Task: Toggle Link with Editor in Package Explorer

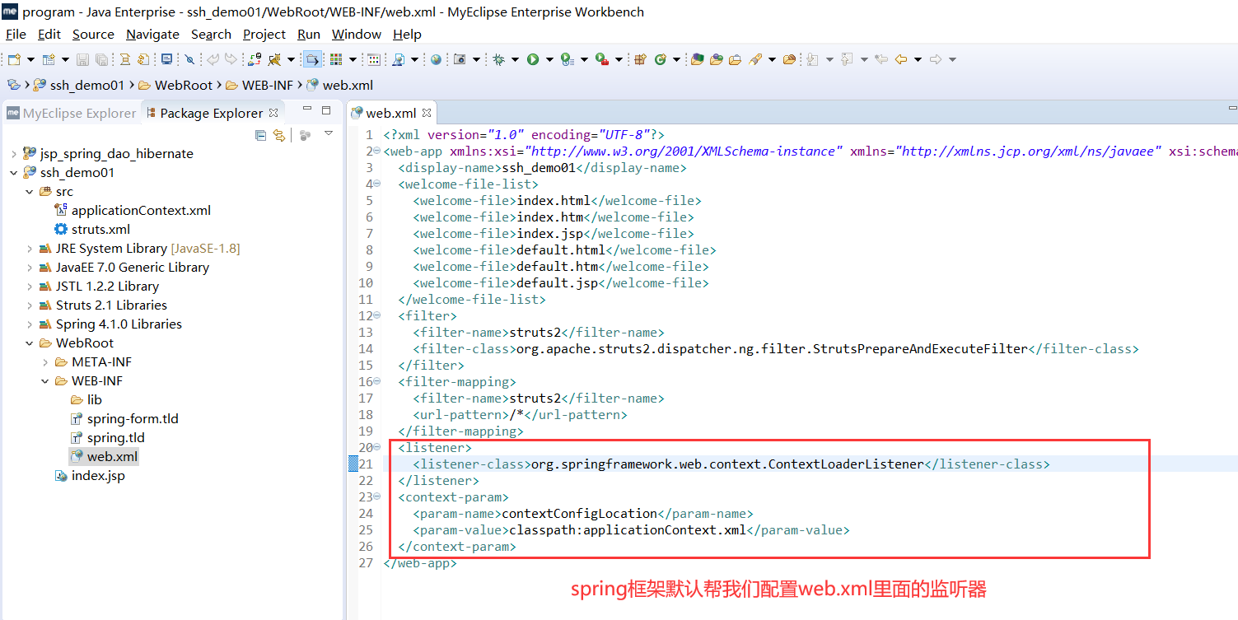Action: (279, 136)
